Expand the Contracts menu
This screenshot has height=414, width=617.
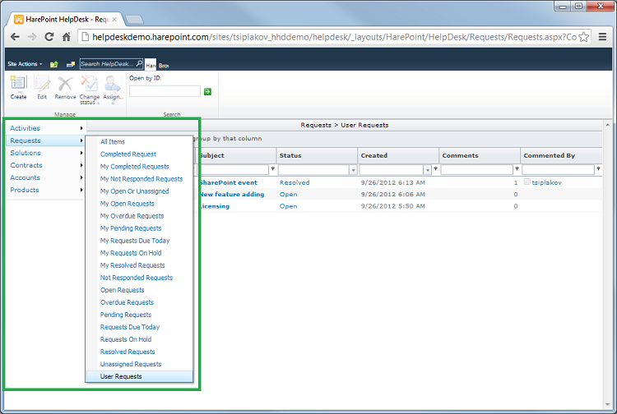coord(45,165)
